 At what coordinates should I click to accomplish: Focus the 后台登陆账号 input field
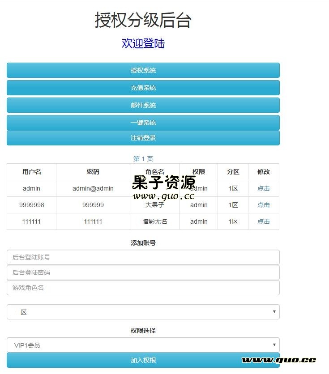pos(143,257)
